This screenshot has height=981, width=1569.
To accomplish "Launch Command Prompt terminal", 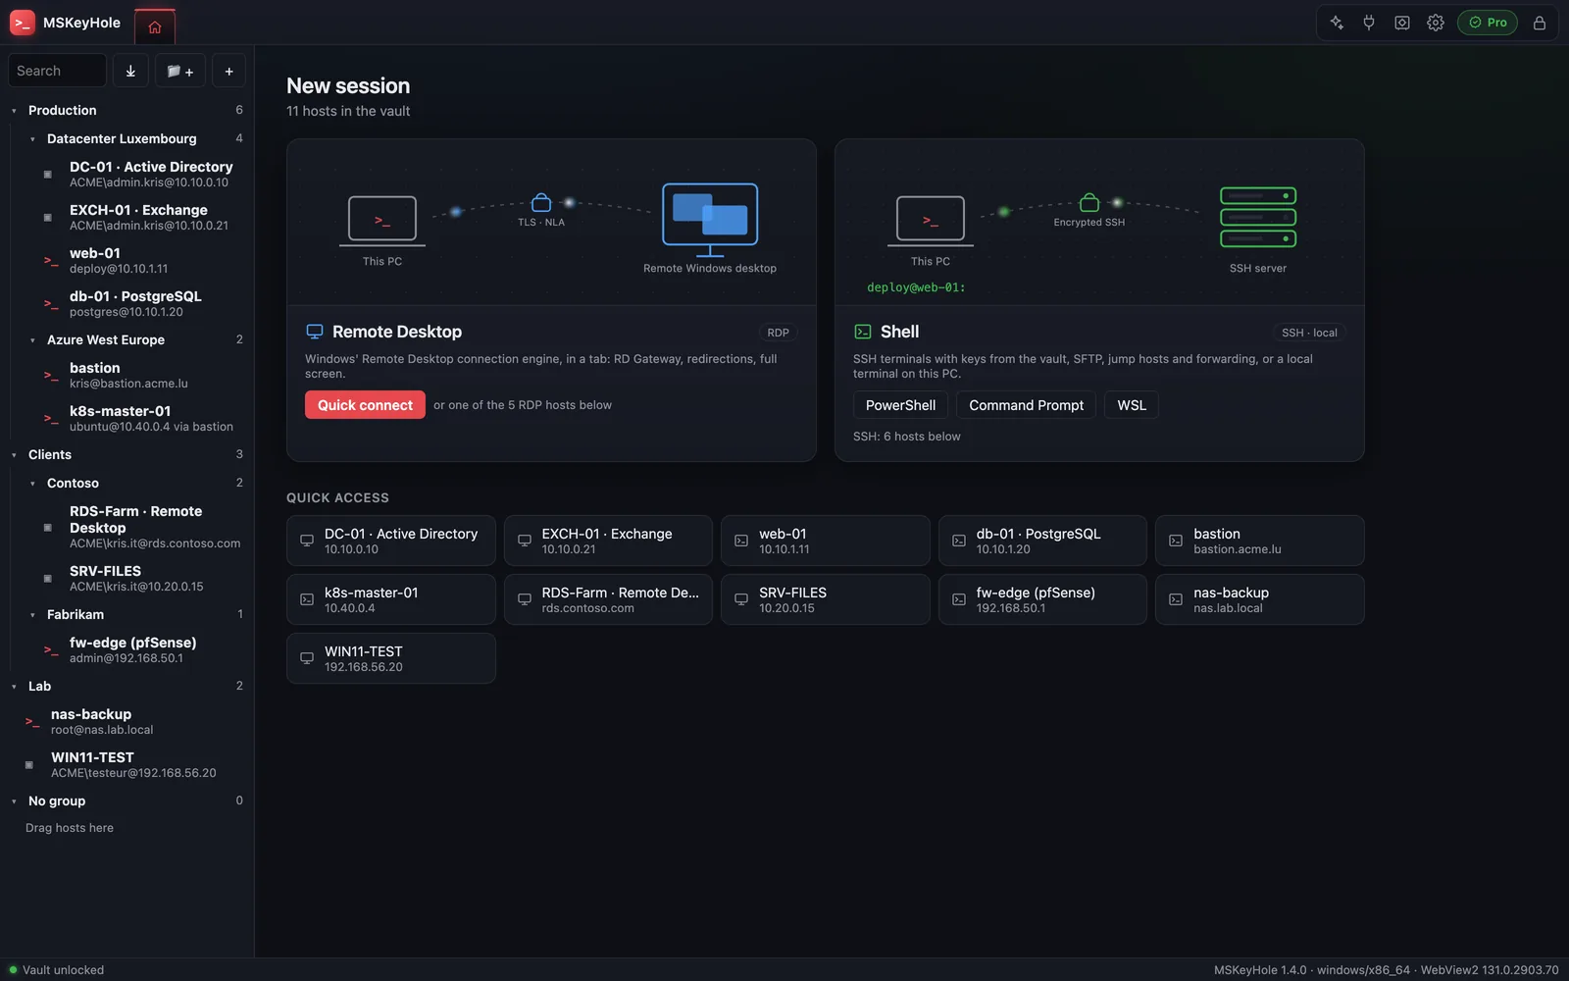I will coord(1026,405).
